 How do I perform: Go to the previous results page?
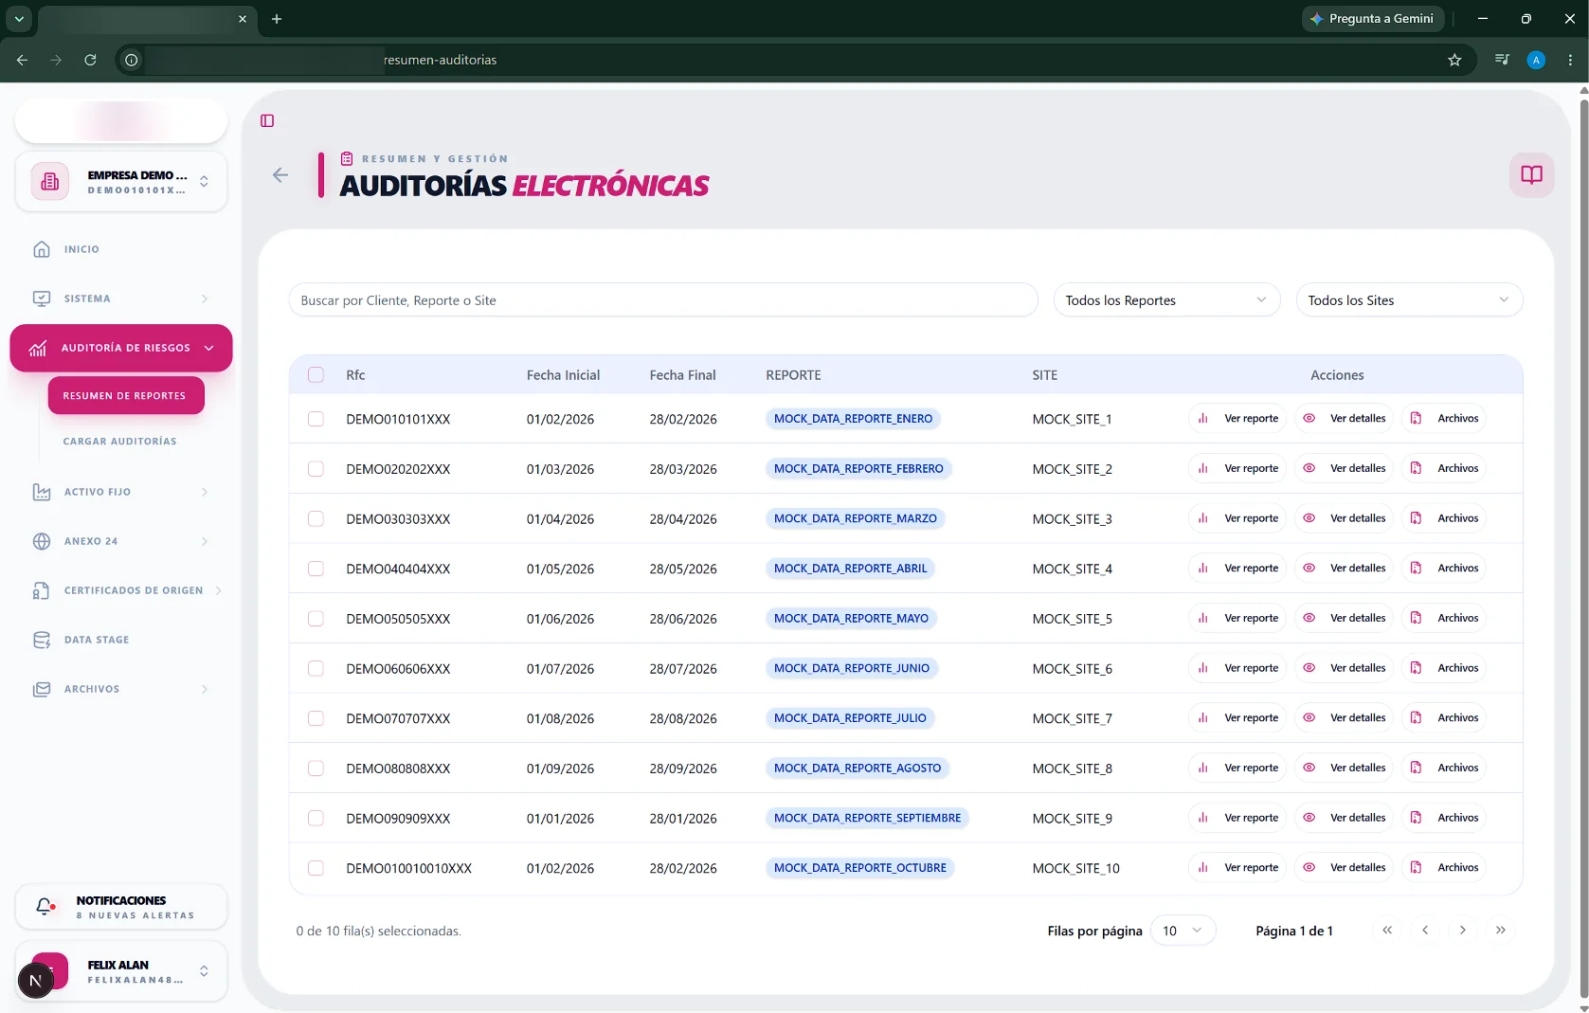(1425, 931)
